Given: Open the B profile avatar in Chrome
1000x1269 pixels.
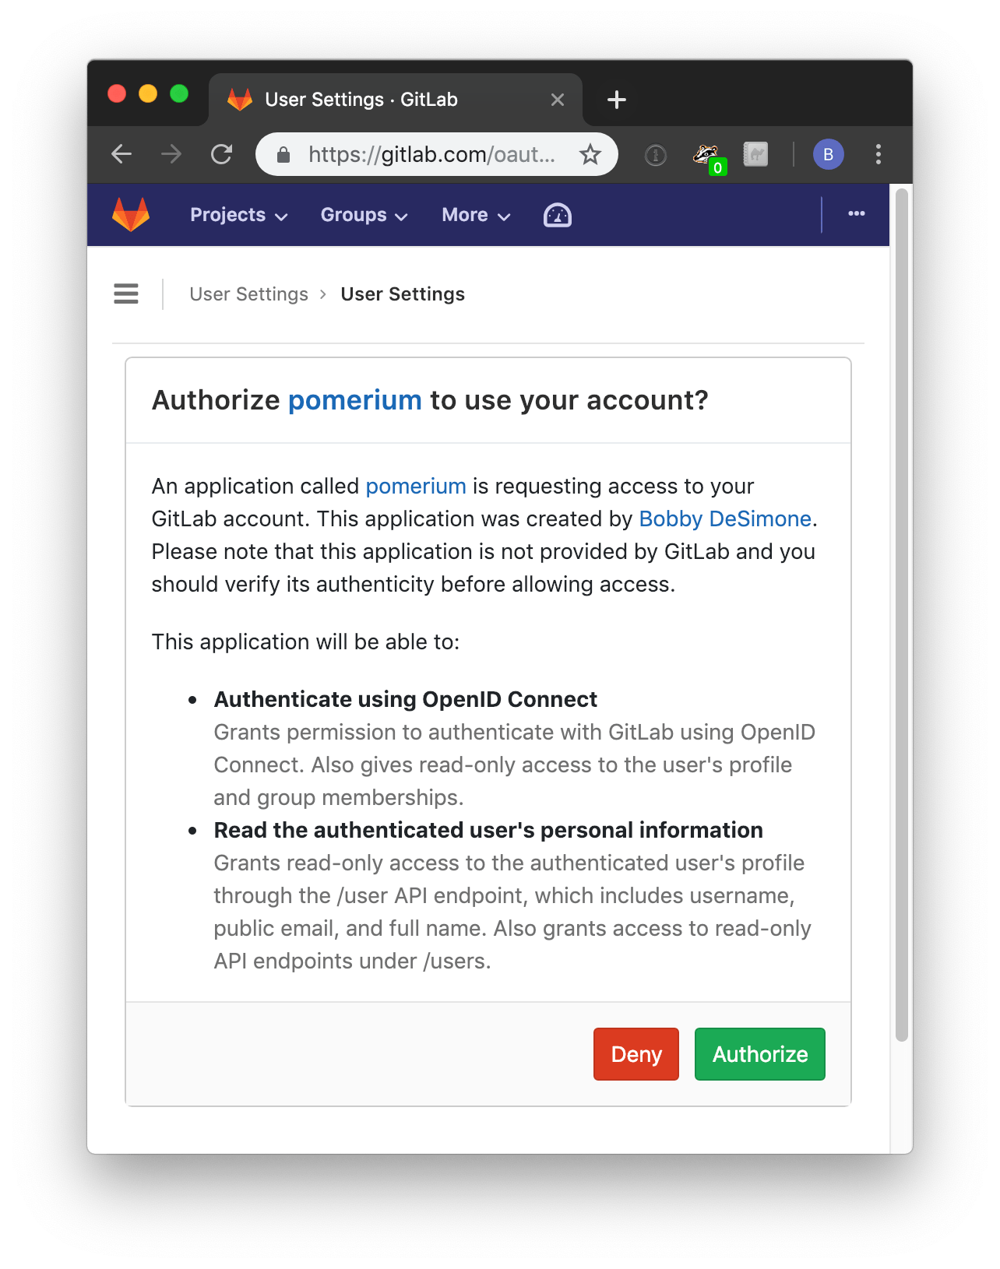Looking at the screenshot, I should [x=829, y=154].
